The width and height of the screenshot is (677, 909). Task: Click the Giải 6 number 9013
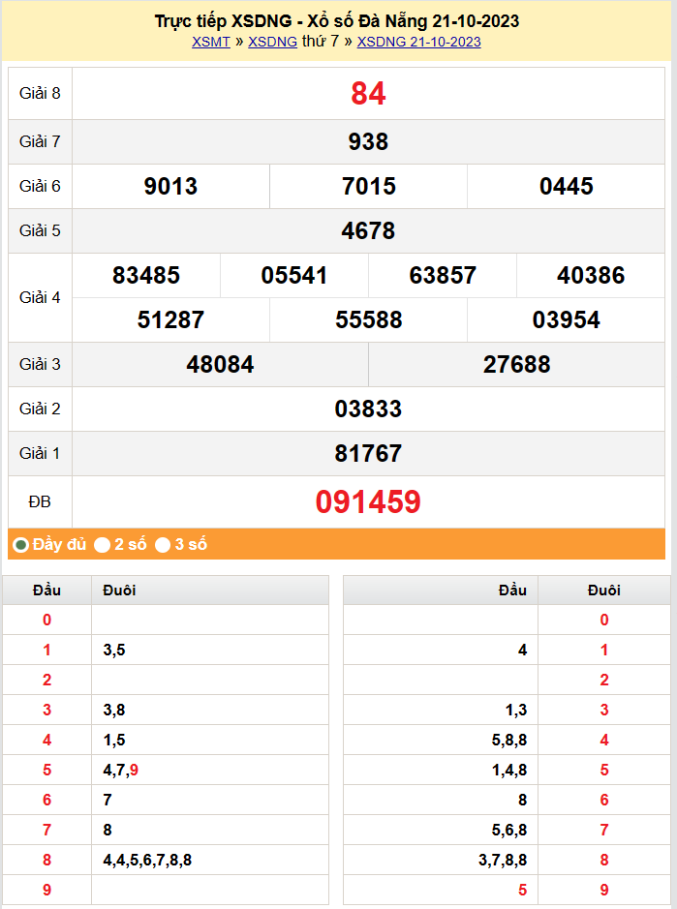point(170,187)
